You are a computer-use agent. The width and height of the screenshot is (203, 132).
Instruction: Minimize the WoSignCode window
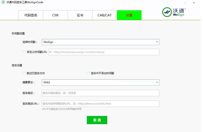pos(186,3)
